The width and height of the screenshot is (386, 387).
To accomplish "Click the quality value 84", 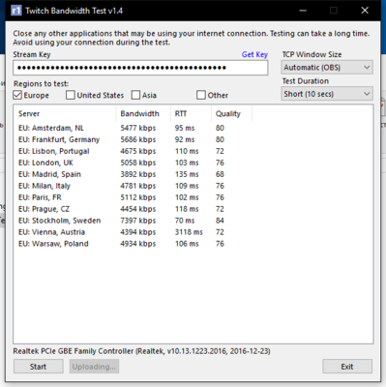I will point(220,221).
